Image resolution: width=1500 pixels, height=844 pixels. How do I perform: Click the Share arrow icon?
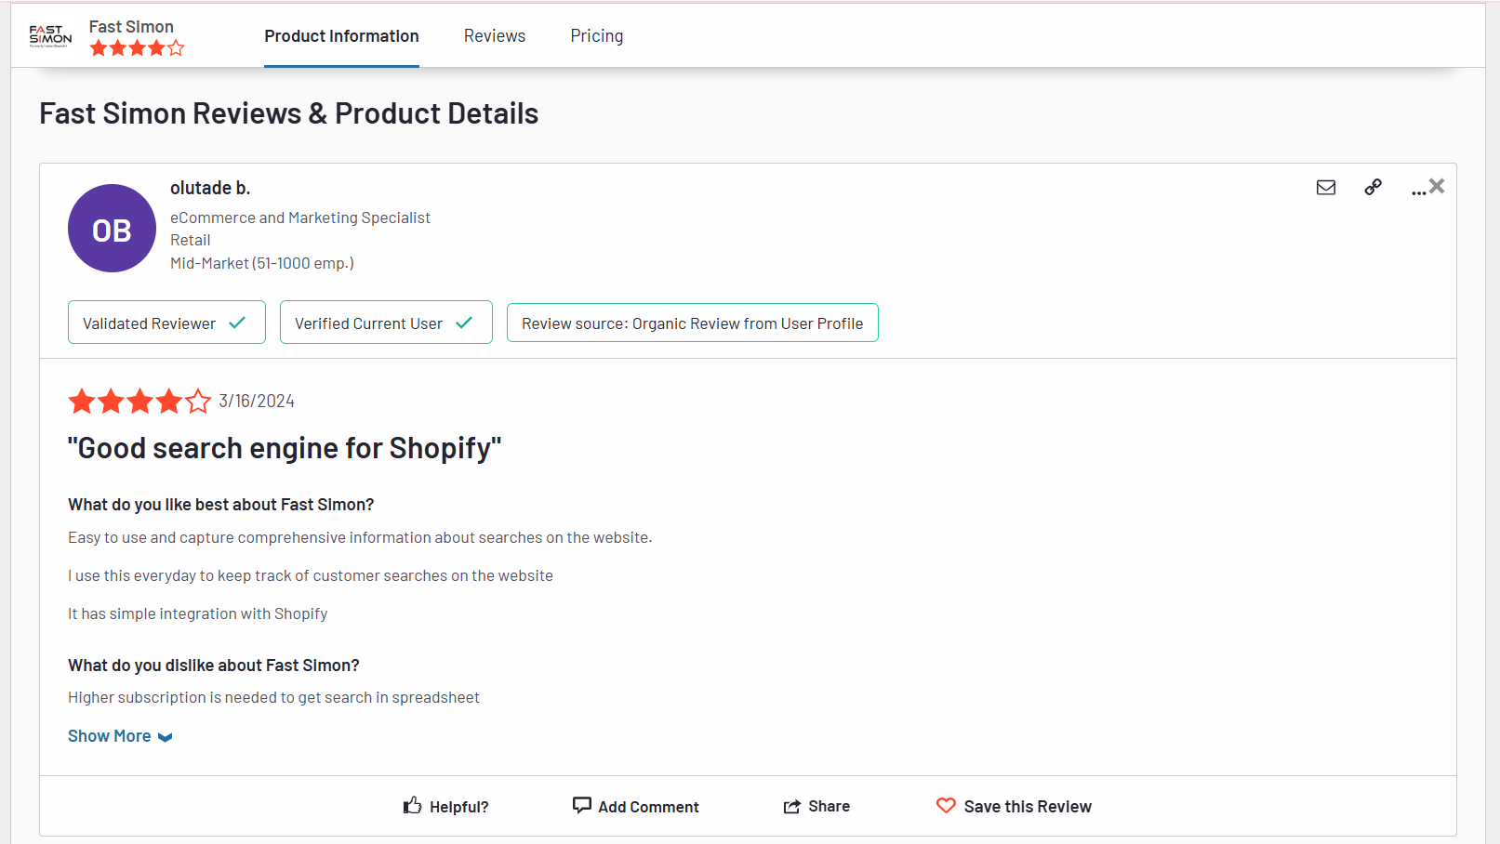click(x=791, y=807)
